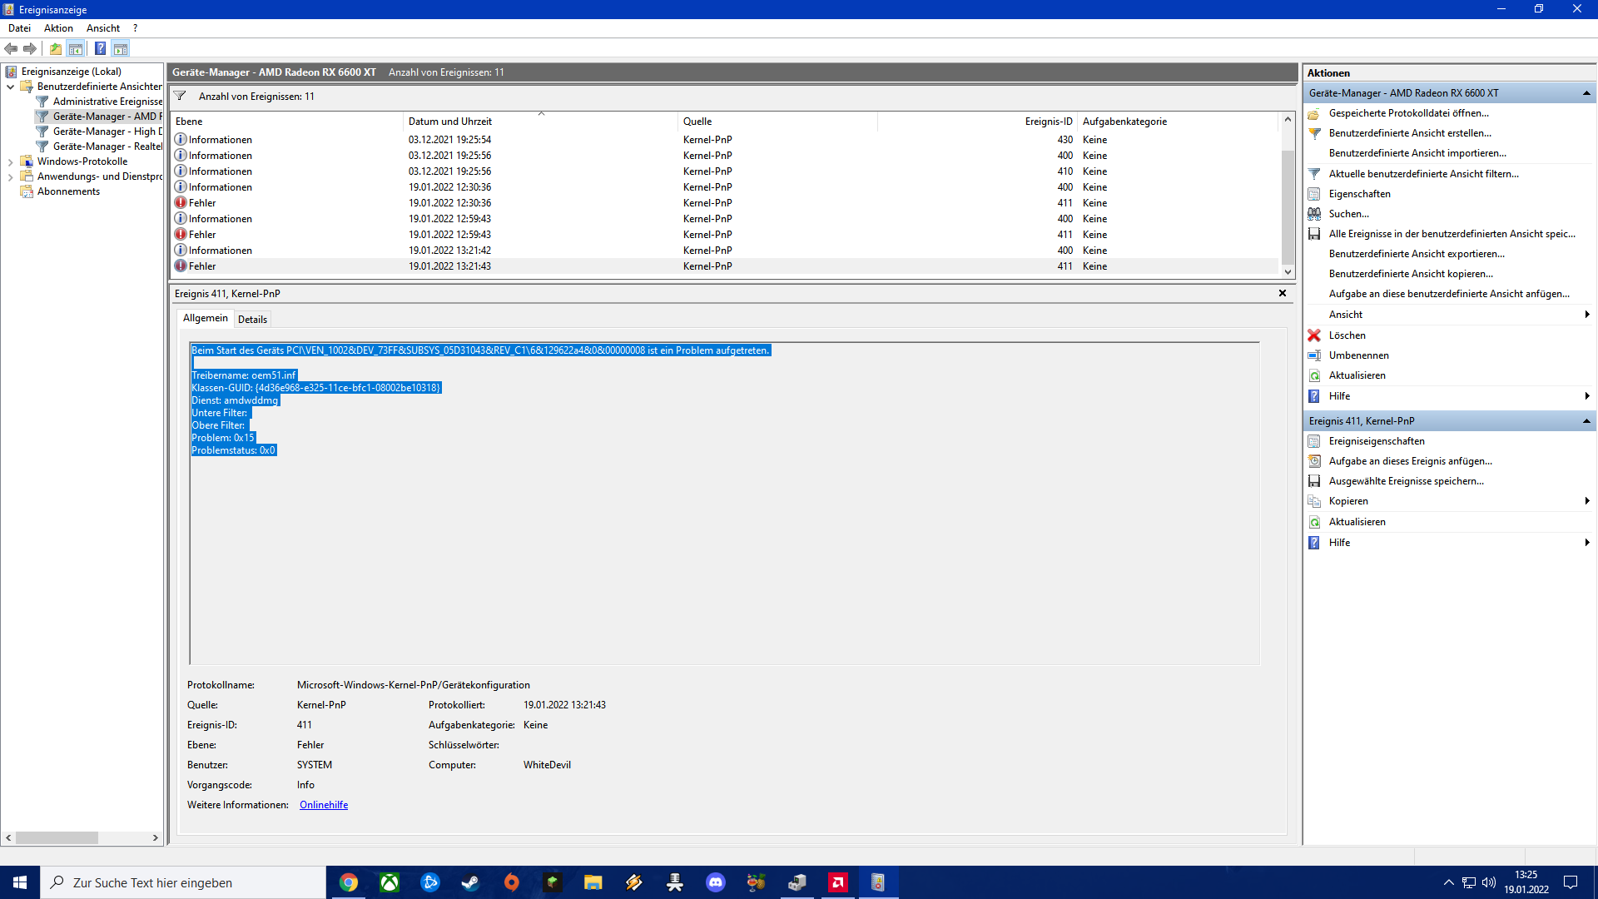This screenshot has width=1598, height=899.
Task: Click the toolbar help question mark icon
Action: pos(100,48)
